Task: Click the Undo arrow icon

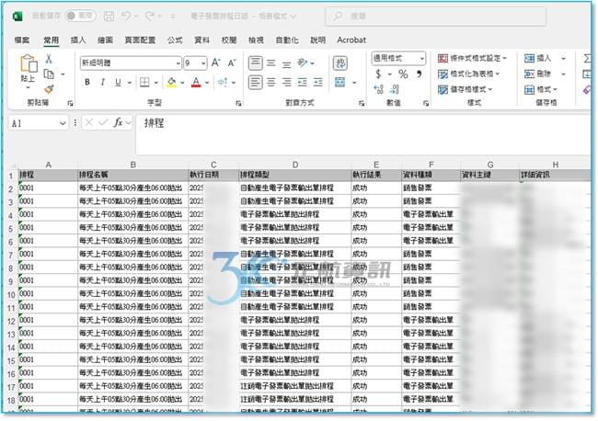Action: click(126, 16)
